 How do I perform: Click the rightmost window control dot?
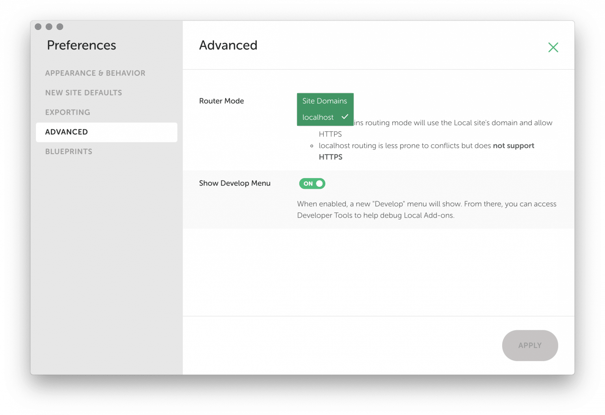pyautogui.click(x=60, y=27)
